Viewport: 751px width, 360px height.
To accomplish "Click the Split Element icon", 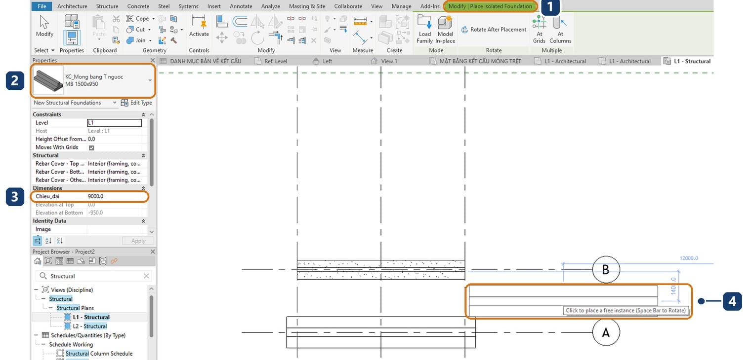I will (290, 19).
